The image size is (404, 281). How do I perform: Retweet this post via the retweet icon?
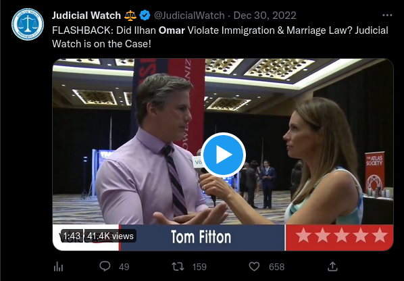[x=178, y=267]
